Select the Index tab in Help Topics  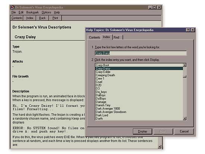(107, 37)
